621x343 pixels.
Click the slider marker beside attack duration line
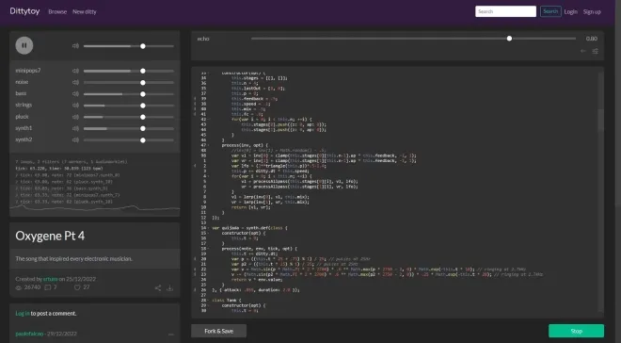pos(195,290)
